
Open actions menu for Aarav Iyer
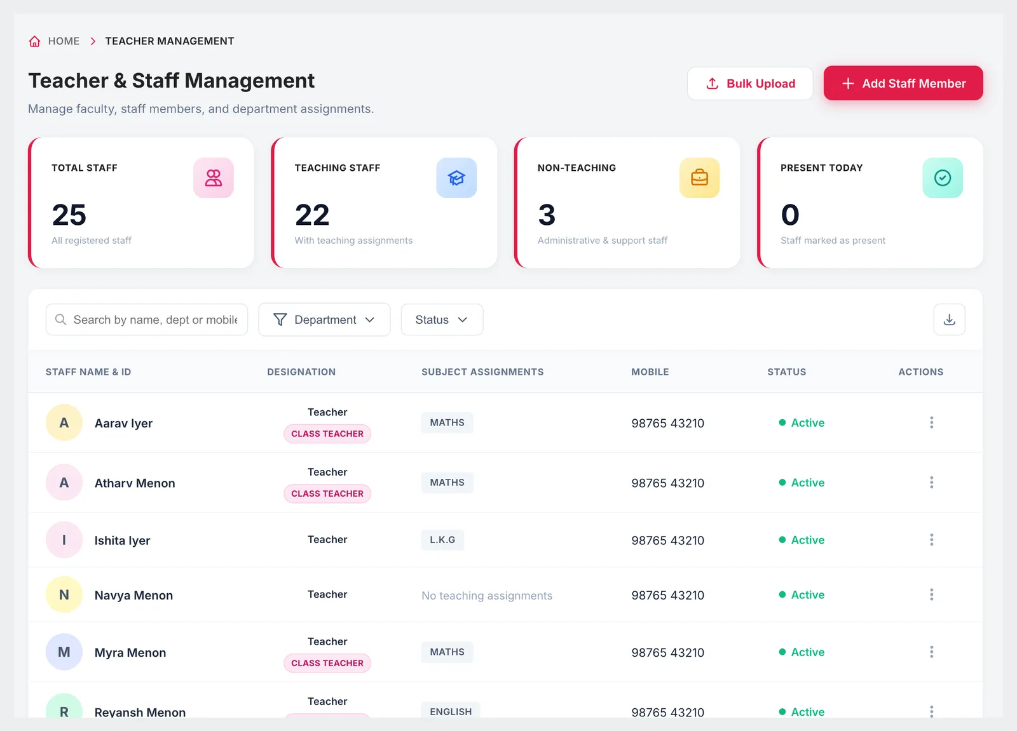[x=932, y=422]
